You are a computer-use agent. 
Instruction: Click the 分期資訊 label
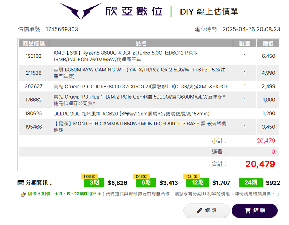[39, 183]
